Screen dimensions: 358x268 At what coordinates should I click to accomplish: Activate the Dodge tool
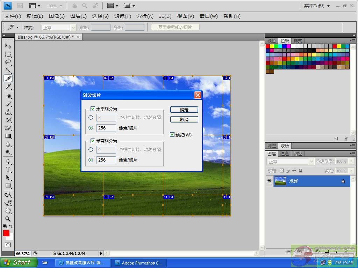[x=8, y=152]
